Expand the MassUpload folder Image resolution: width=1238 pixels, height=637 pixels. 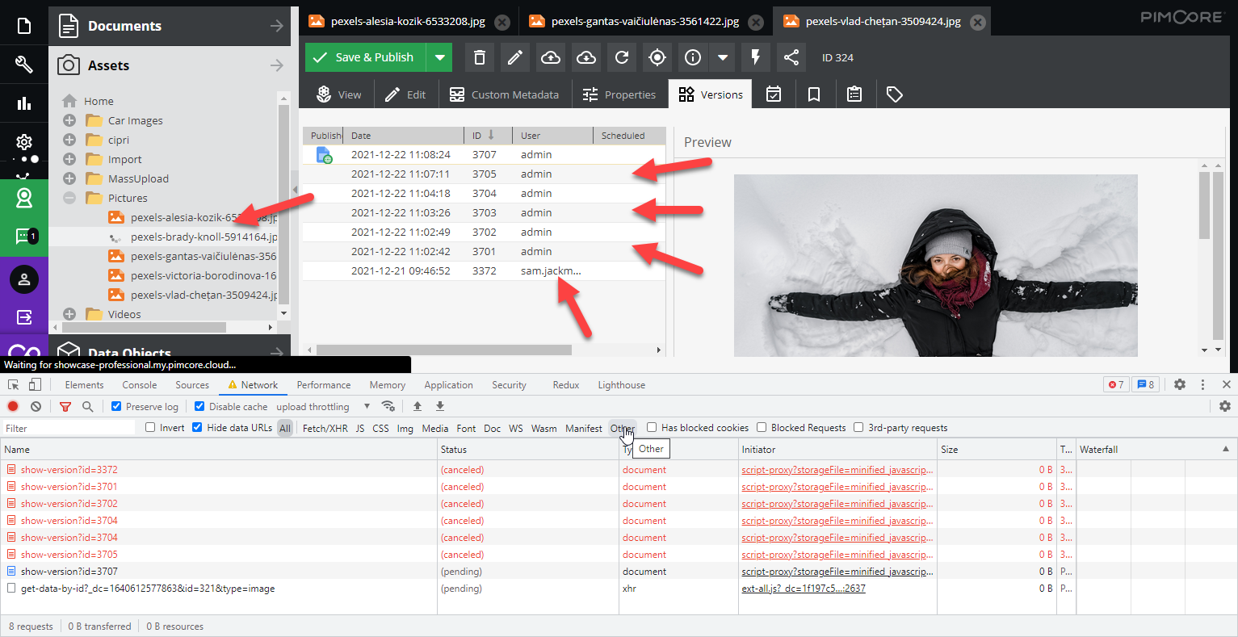[x=69, y=178]
